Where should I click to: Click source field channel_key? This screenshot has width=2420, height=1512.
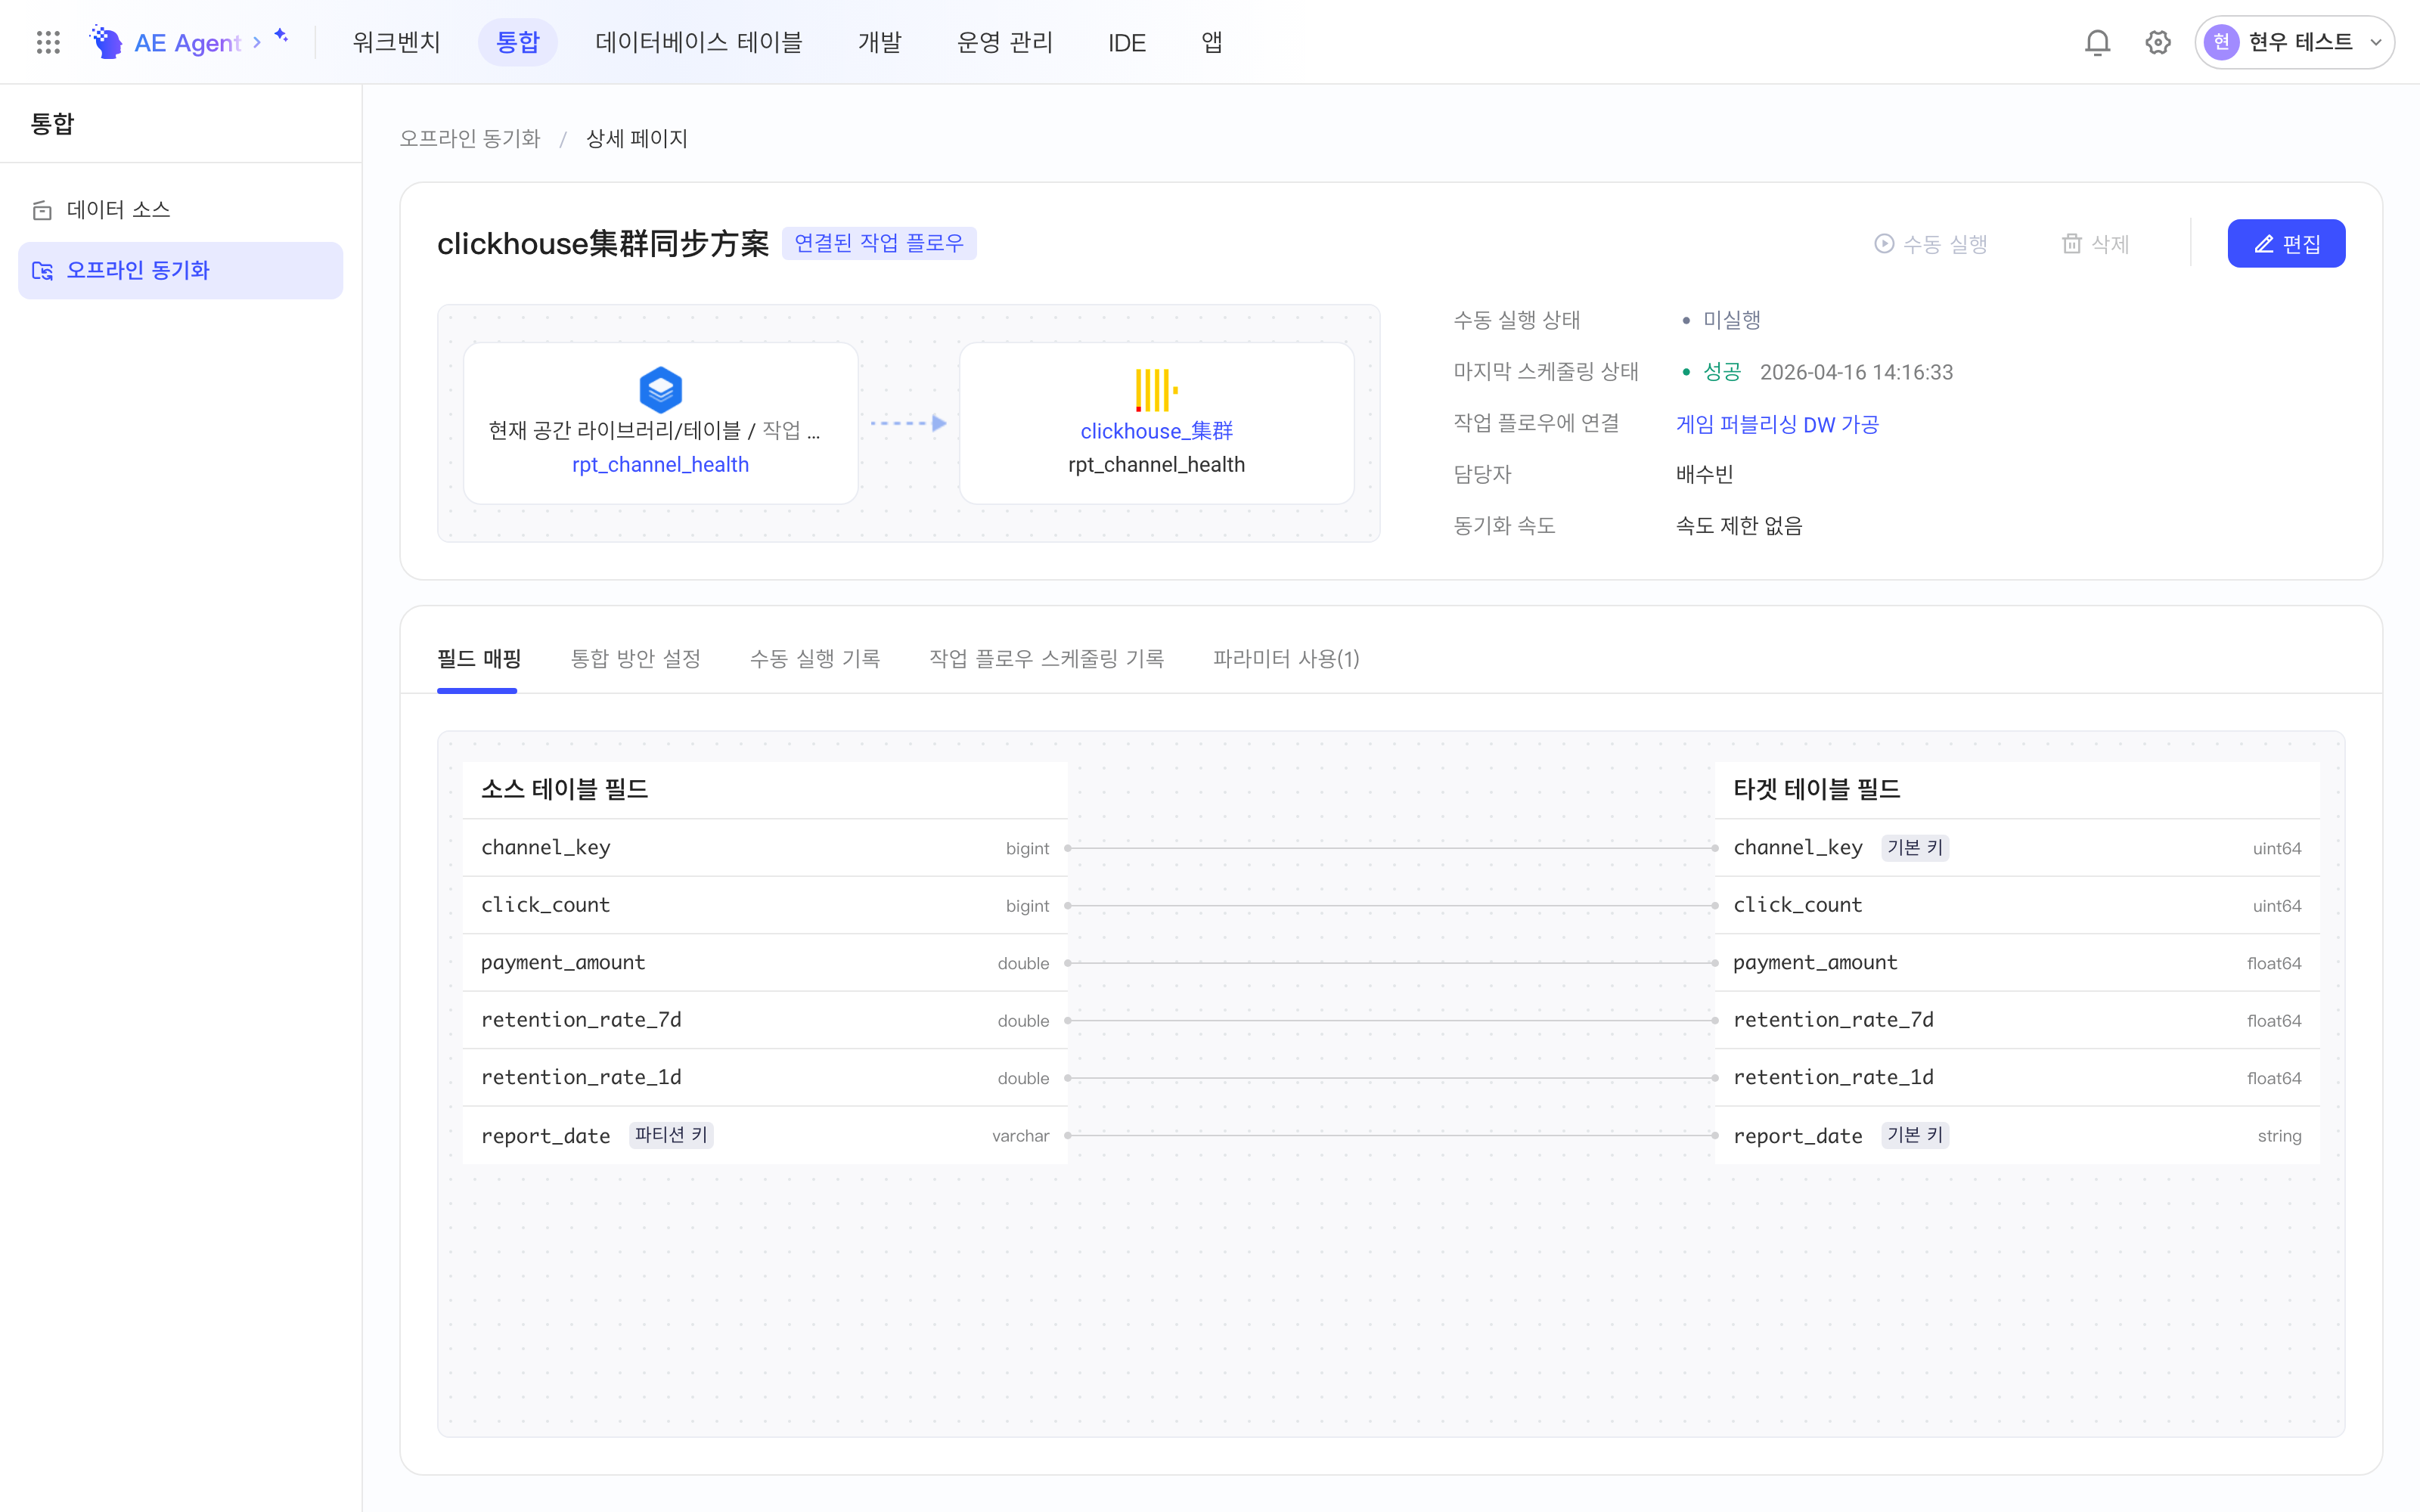coord(765,848)
